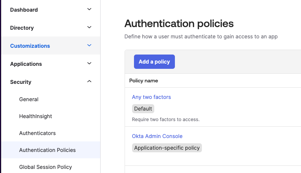
Task: Select Authentication Policies in sidebar
Action: 47,150
